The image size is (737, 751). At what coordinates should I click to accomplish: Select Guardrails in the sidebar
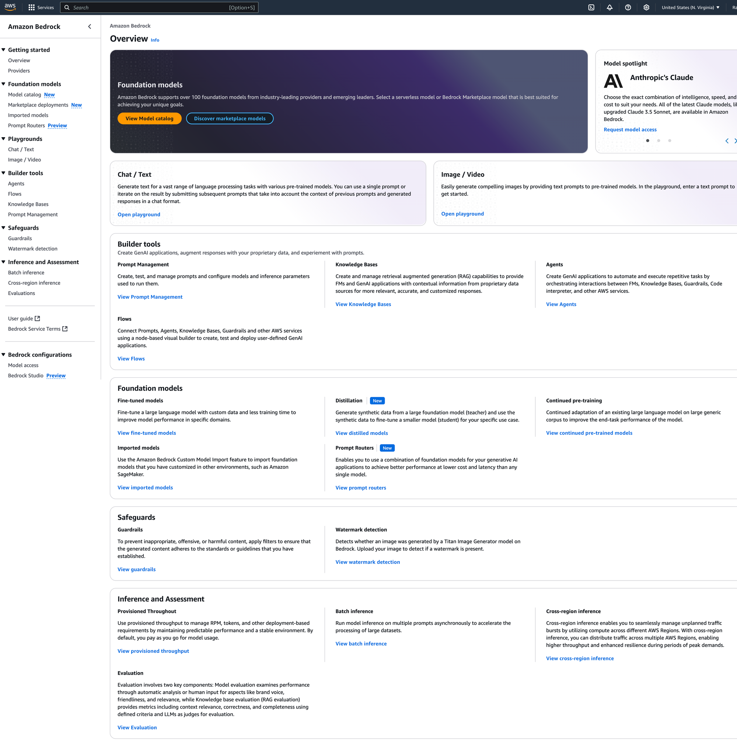point(20,238)
